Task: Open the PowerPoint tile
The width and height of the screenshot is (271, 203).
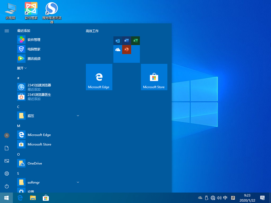Action: point(126,50)
